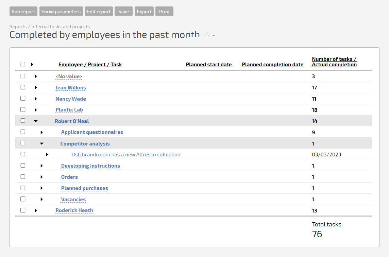
Task: Open Roderick Heath employee link
Action: point(74,210)
